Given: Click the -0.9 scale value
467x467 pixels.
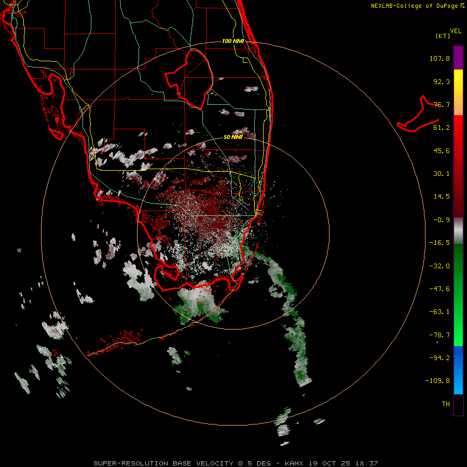Looking at the screenshot, I should point(442,220).
